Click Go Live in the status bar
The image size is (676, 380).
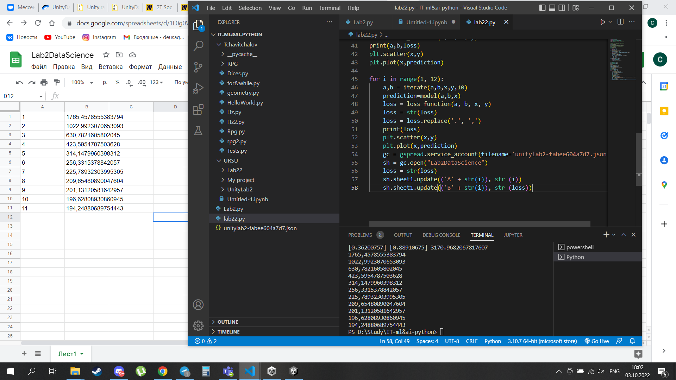(597, 341)
